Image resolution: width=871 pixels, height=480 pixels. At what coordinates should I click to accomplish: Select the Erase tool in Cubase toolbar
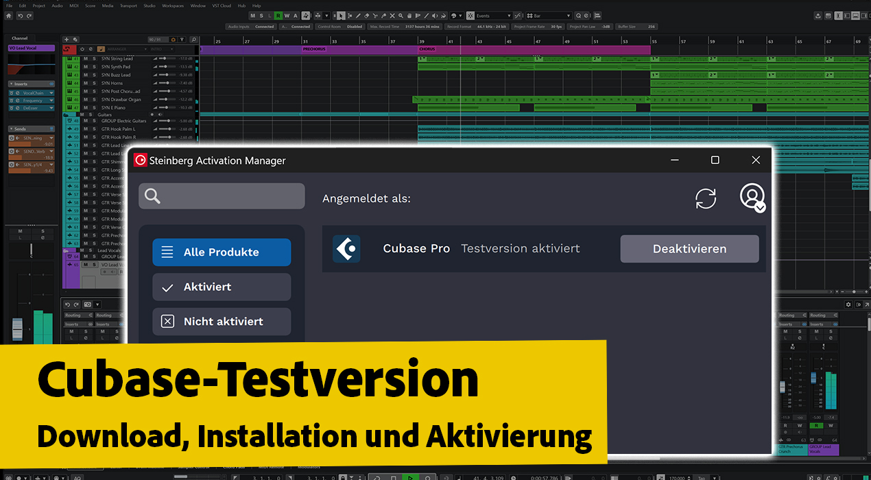click(366, 16)
